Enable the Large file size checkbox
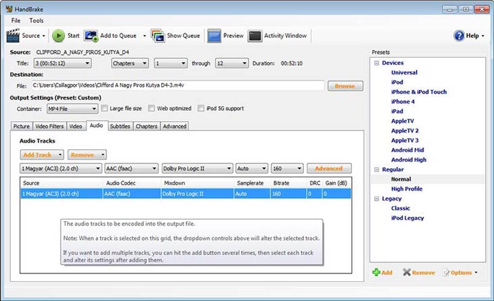The image size is (494, 301). point(105,108)
